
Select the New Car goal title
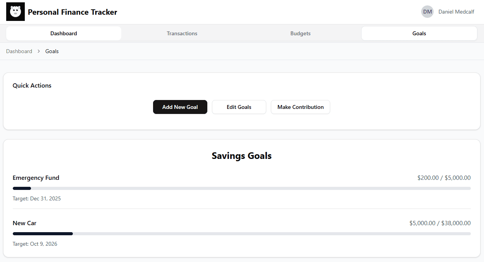coord(24,223)
